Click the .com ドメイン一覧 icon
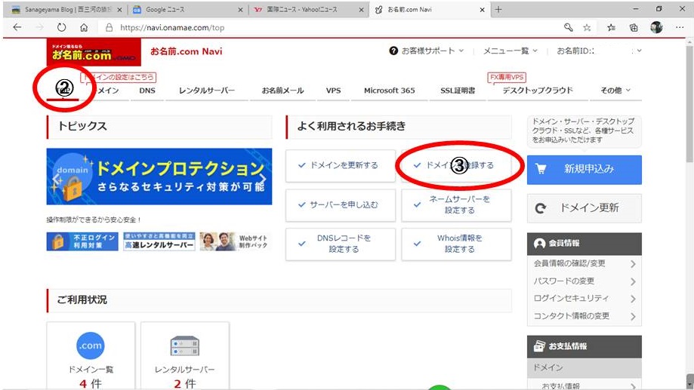Screen dimensions: 694x390 91,345
